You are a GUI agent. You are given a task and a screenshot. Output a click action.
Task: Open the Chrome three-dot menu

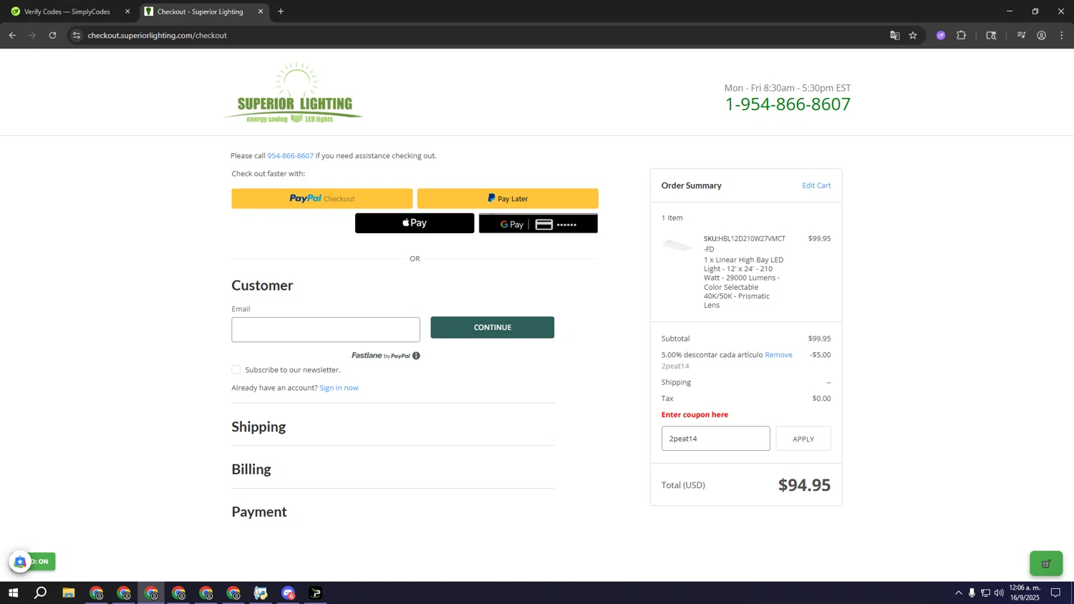pos(1062,35)
